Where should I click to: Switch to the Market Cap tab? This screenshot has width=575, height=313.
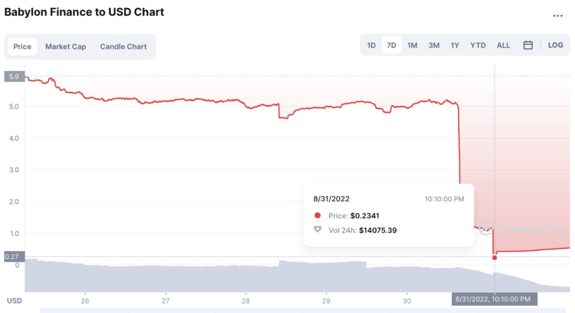(66, 47)
